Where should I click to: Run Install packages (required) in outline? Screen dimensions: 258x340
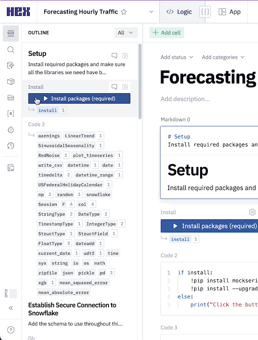pos(79,98)
